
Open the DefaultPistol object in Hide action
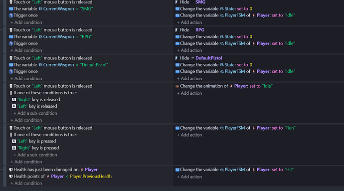208,58
